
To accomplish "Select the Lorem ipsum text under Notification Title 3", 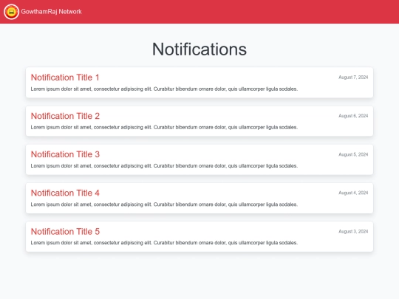I will click(164, 166).
